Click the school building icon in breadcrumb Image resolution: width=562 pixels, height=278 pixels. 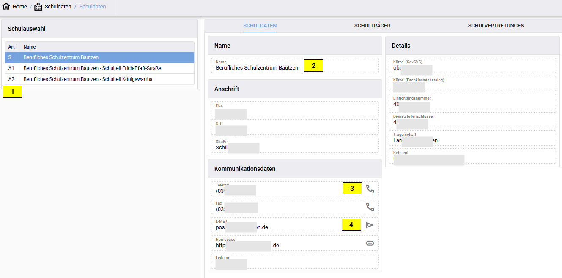pyautogui.click(x=38, y=7)
